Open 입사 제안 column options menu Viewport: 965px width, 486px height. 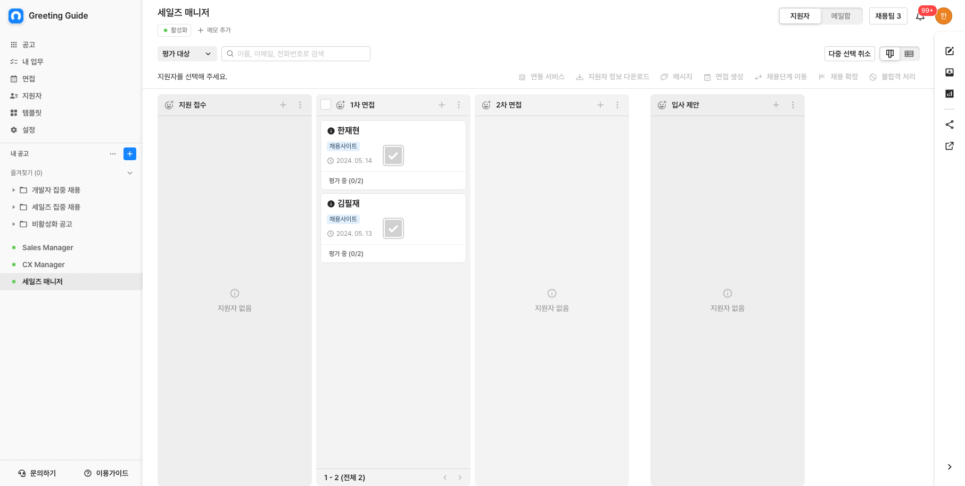(793, 105)
